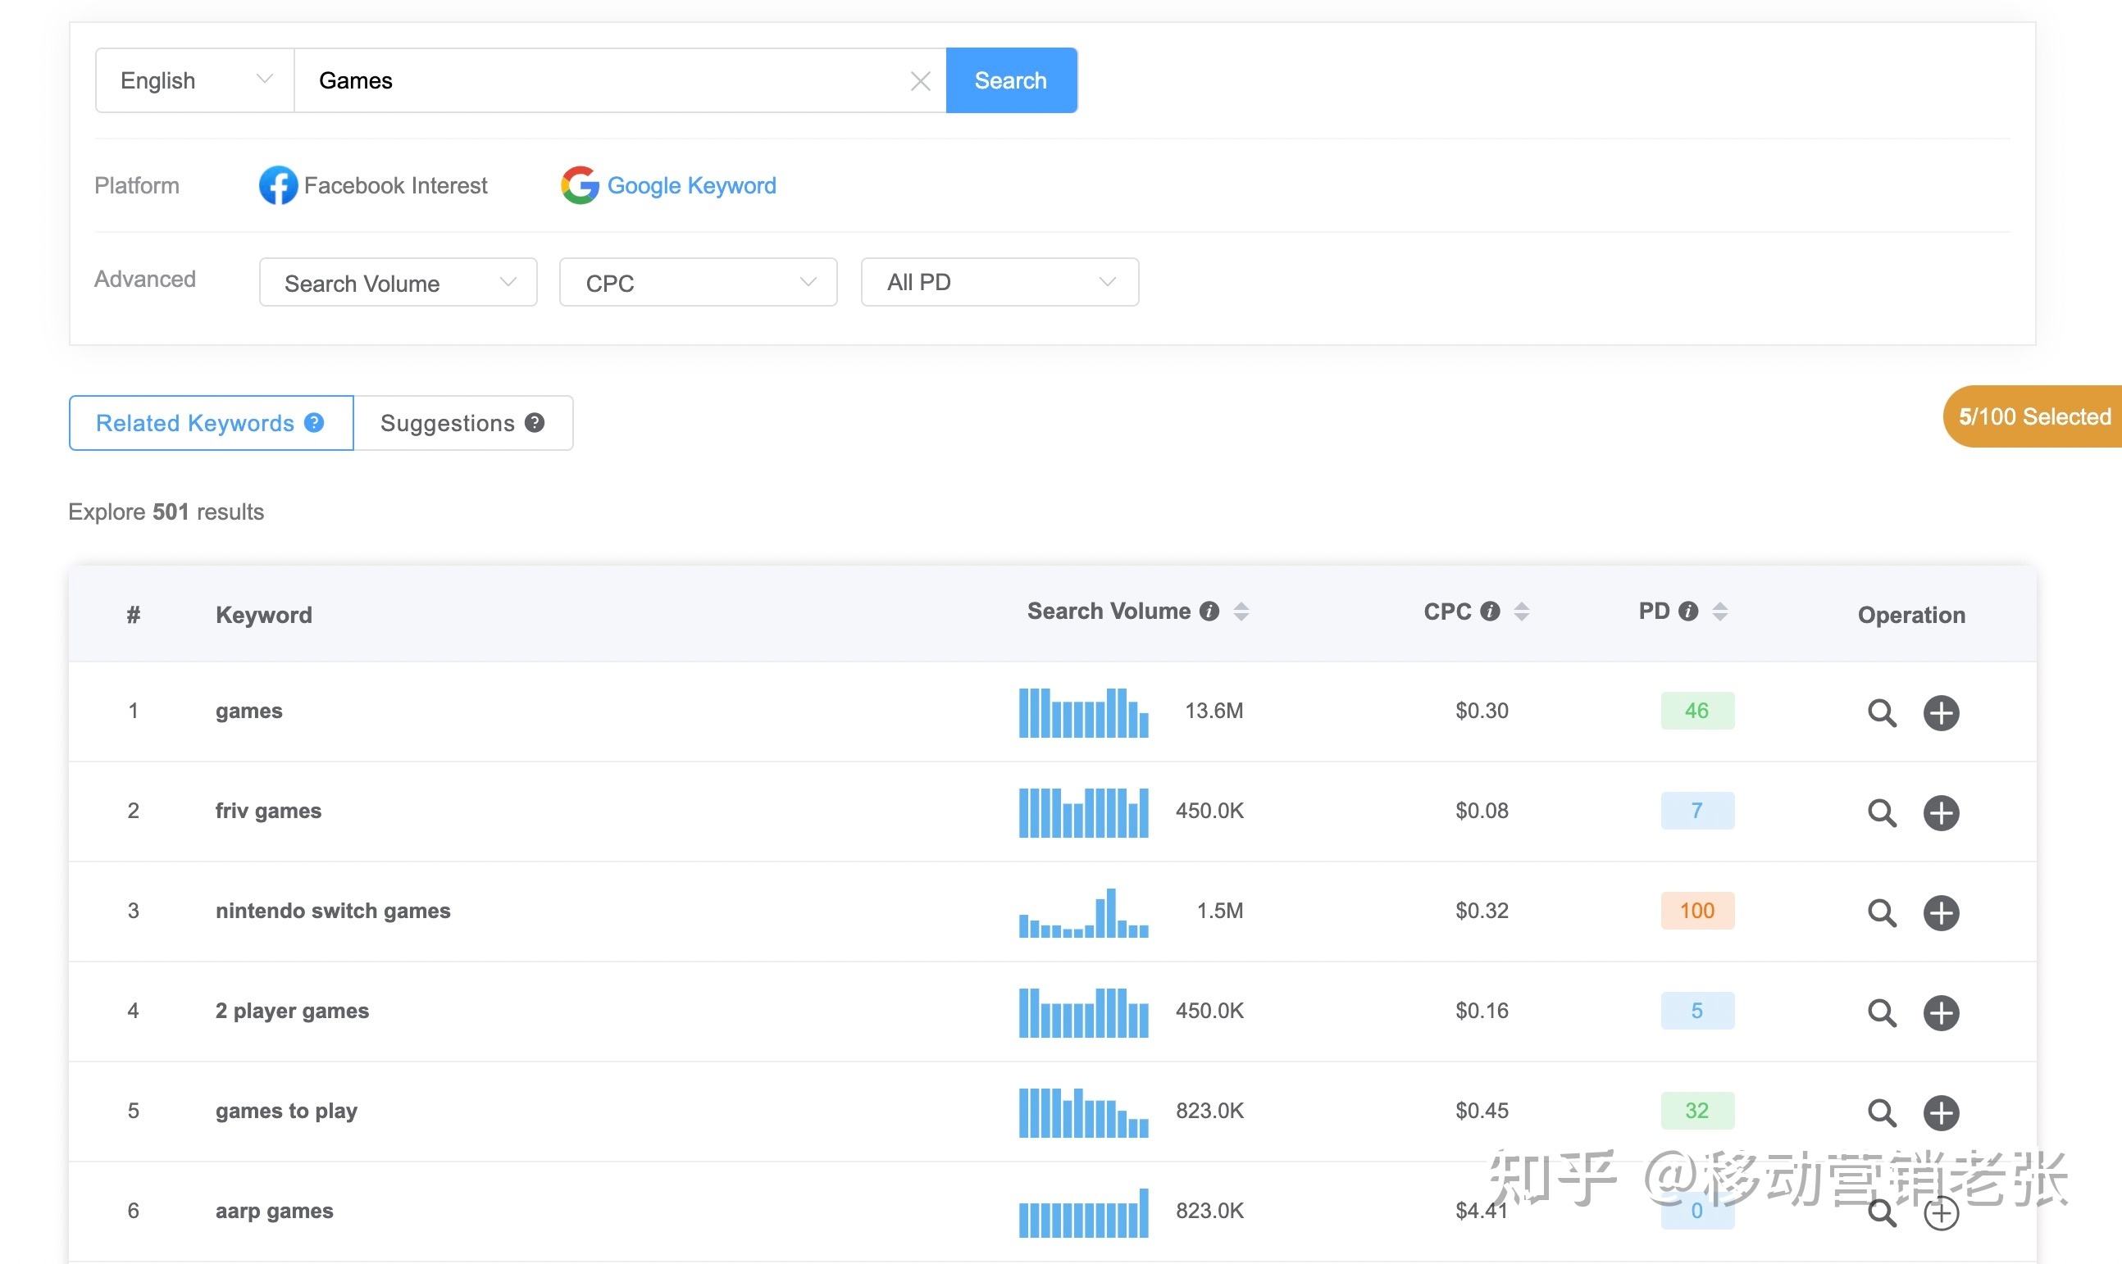Image resolution: width=2122 pixels, height=1264 pixels.
Task: Click the CPC value $0.08
Action: 1482,810
